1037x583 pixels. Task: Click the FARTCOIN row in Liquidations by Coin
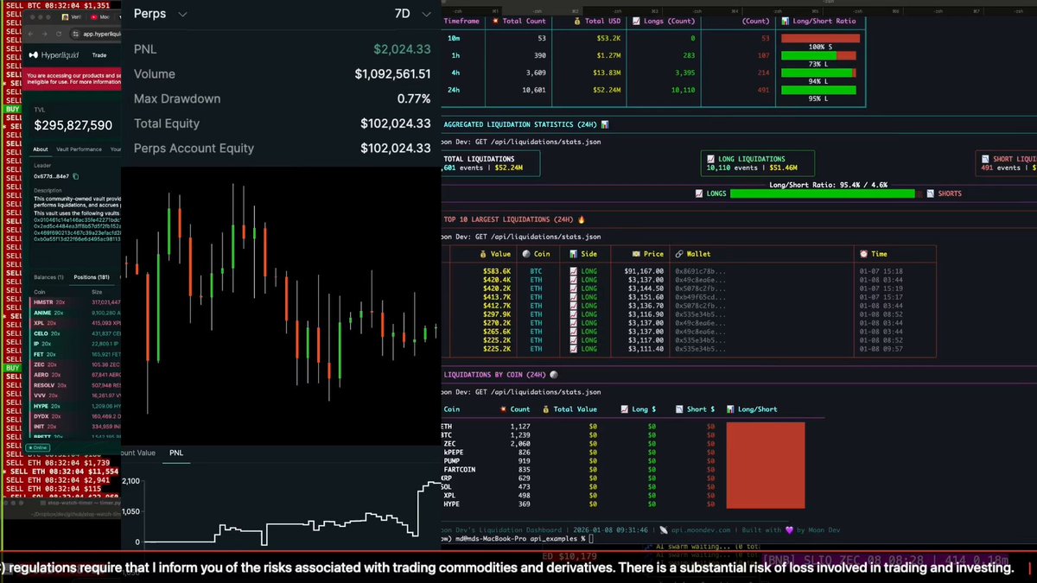[x=622, y=469]
